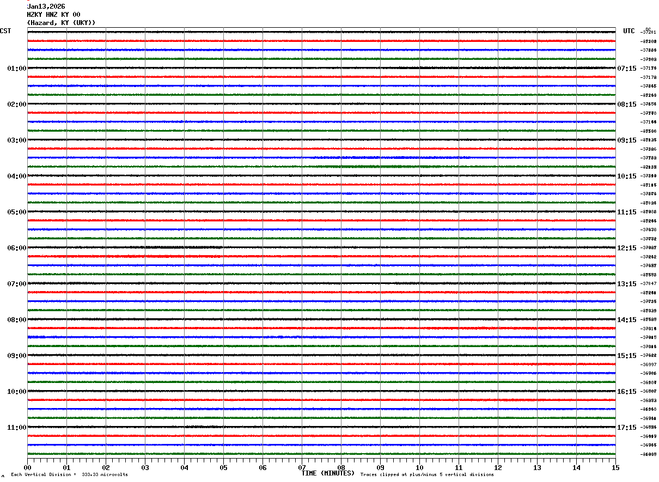Click the date text "Jan13,2026"

[46, 7]
